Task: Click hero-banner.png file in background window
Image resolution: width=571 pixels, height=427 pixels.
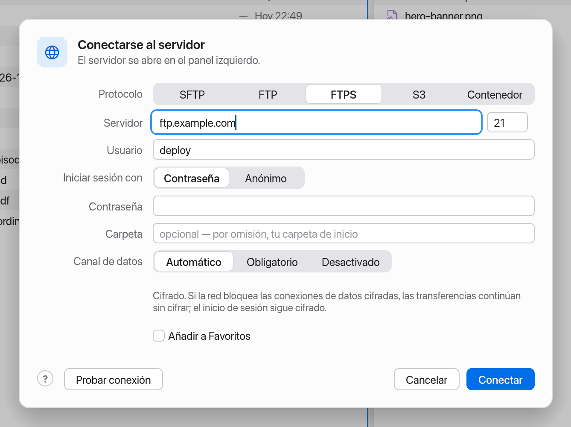Action: click(x=444, y=15)
